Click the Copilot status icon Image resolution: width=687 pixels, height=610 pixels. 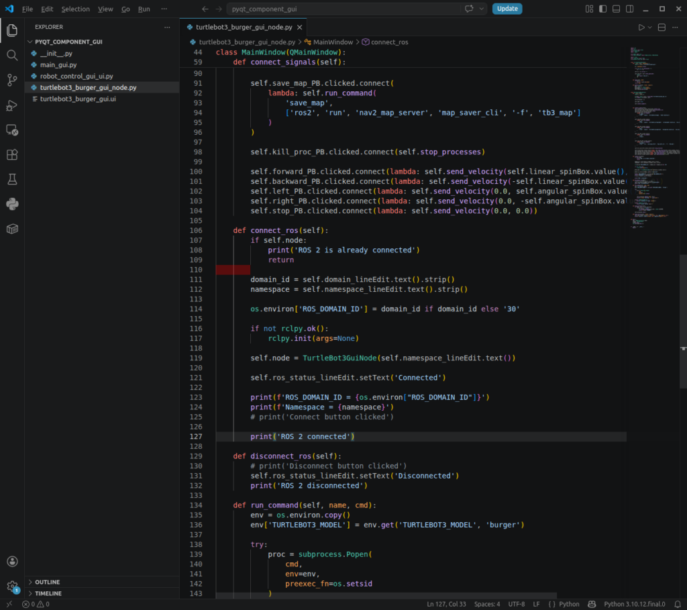592,605
